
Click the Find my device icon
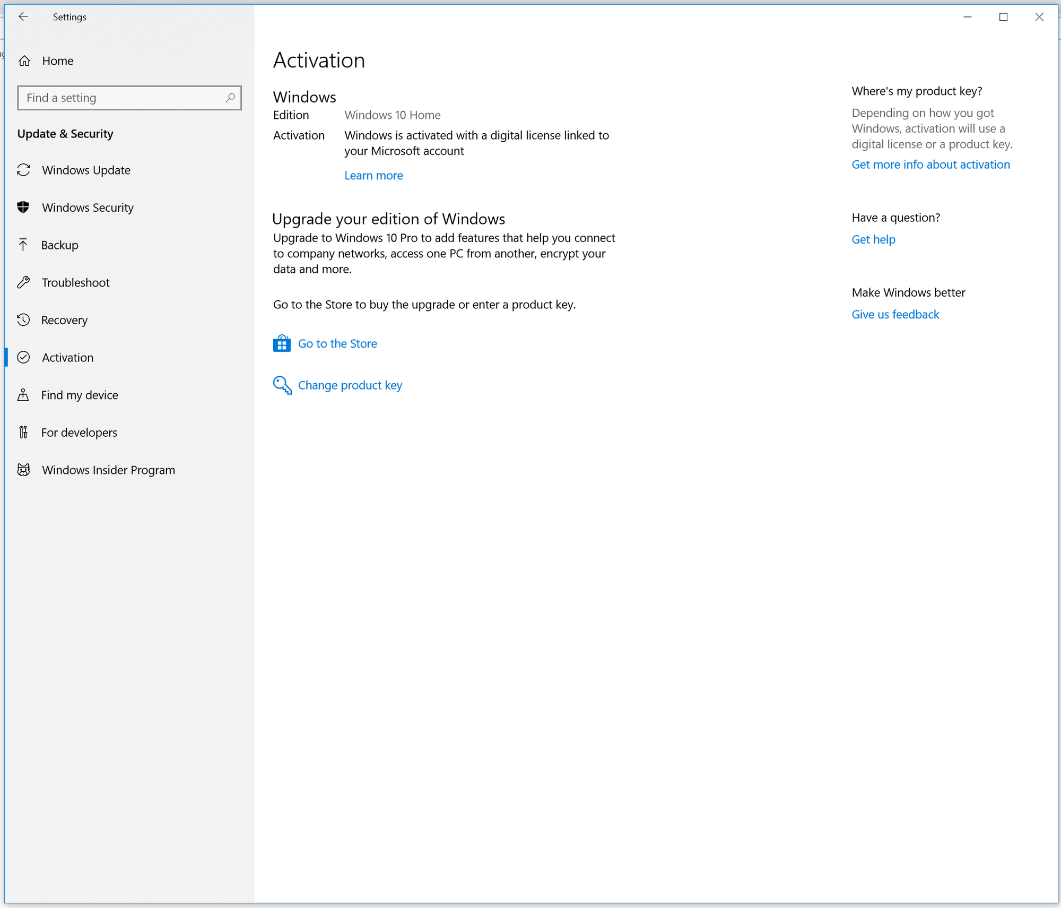pos(25,394)
